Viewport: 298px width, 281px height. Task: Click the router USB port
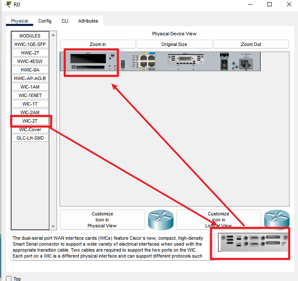(x=123, y=64)
